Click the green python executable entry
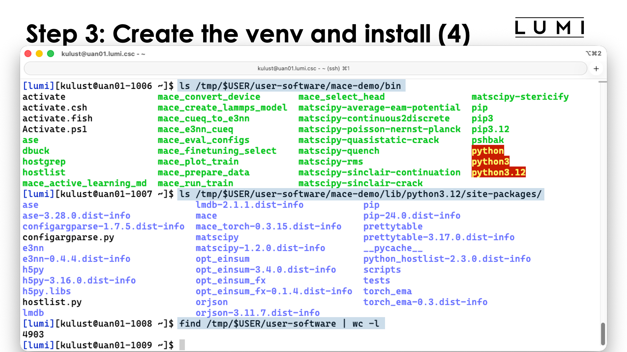 (x=487, y=151)
